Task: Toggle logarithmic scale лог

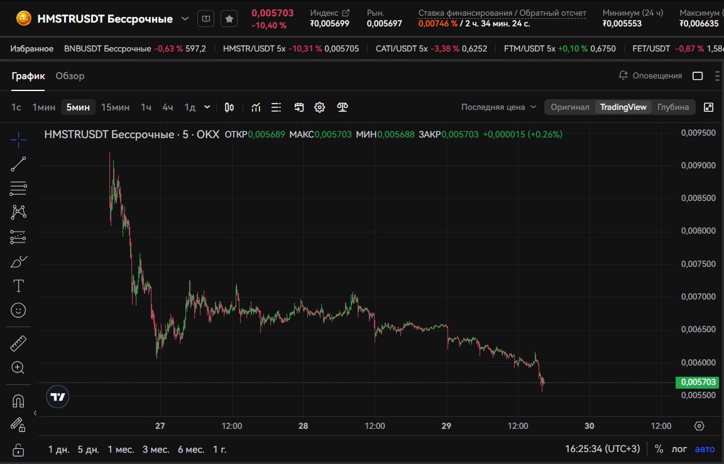Action: click(679, 449)
